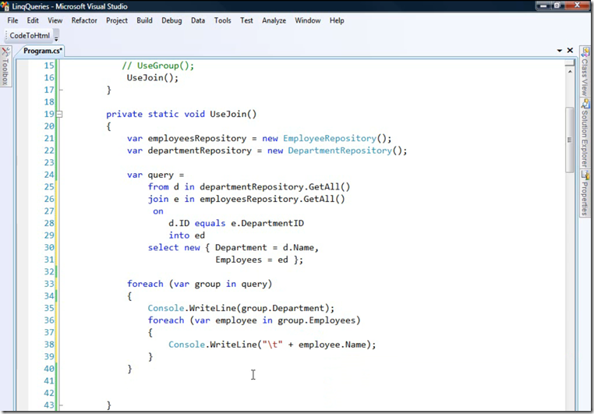594x414 pixels.
Task: Click 'private static void UseJoin()' signature
Action: pyautogui.click(x=181, y=114)
